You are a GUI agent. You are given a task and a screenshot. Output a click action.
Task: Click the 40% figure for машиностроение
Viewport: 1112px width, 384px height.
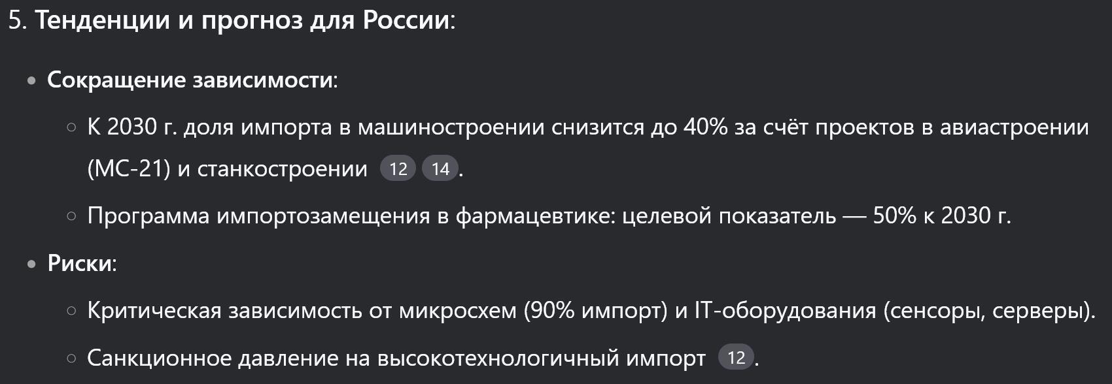point(705,127)
